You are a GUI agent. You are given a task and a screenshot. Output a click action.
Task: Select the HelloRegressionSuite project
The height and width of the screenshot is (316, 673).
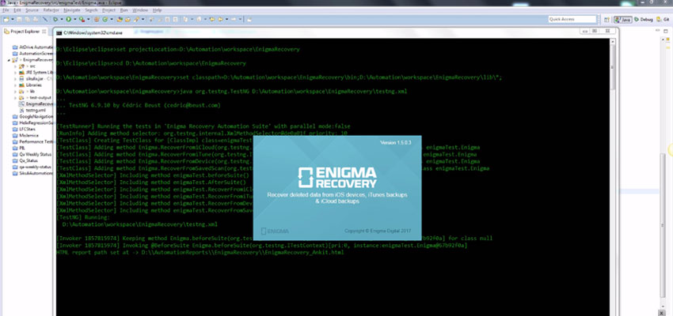click(32, 122)
